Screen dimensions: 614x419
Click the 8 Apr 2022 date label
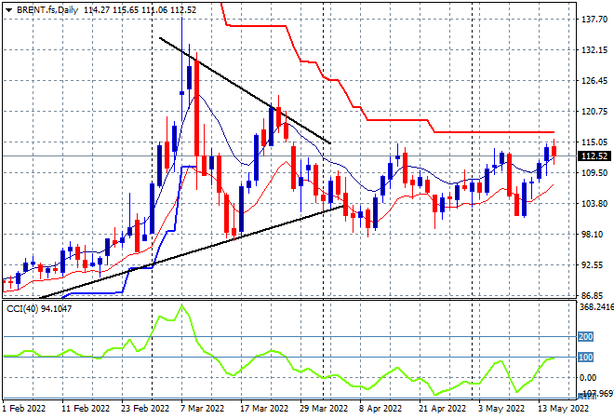coord(380,409)
